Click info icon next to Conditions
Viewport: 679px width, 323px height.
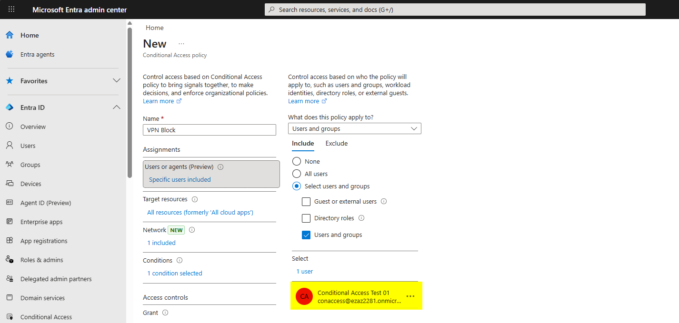(180, 260)
